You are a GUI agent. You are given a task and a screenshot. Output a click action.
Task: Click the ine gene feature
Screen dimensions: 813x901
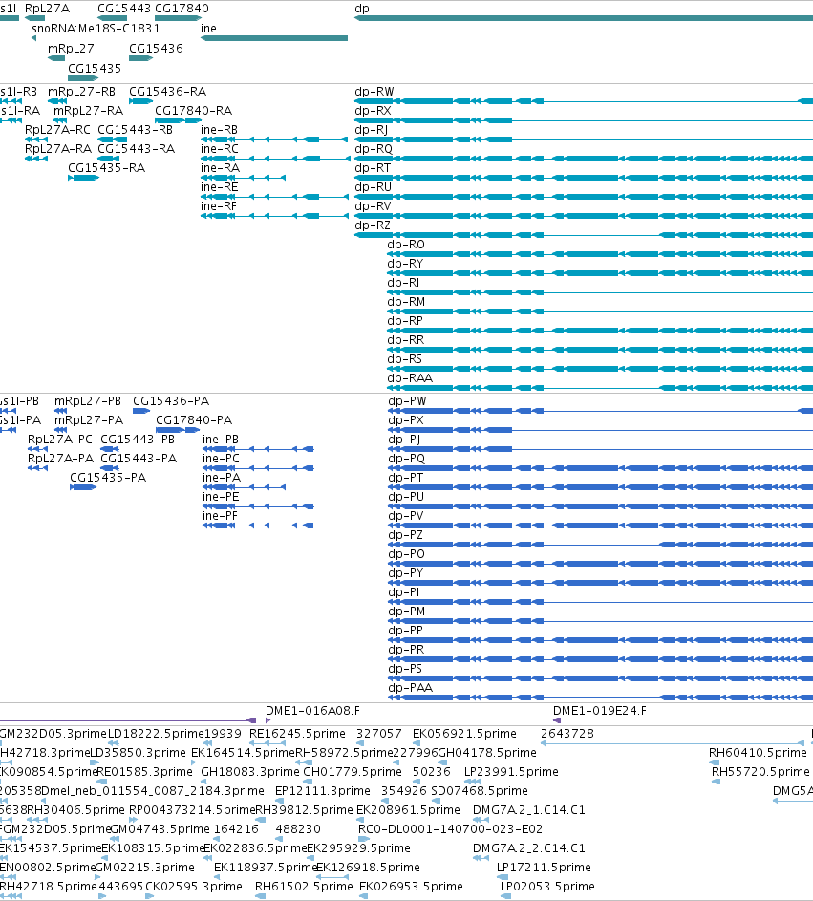274,38
